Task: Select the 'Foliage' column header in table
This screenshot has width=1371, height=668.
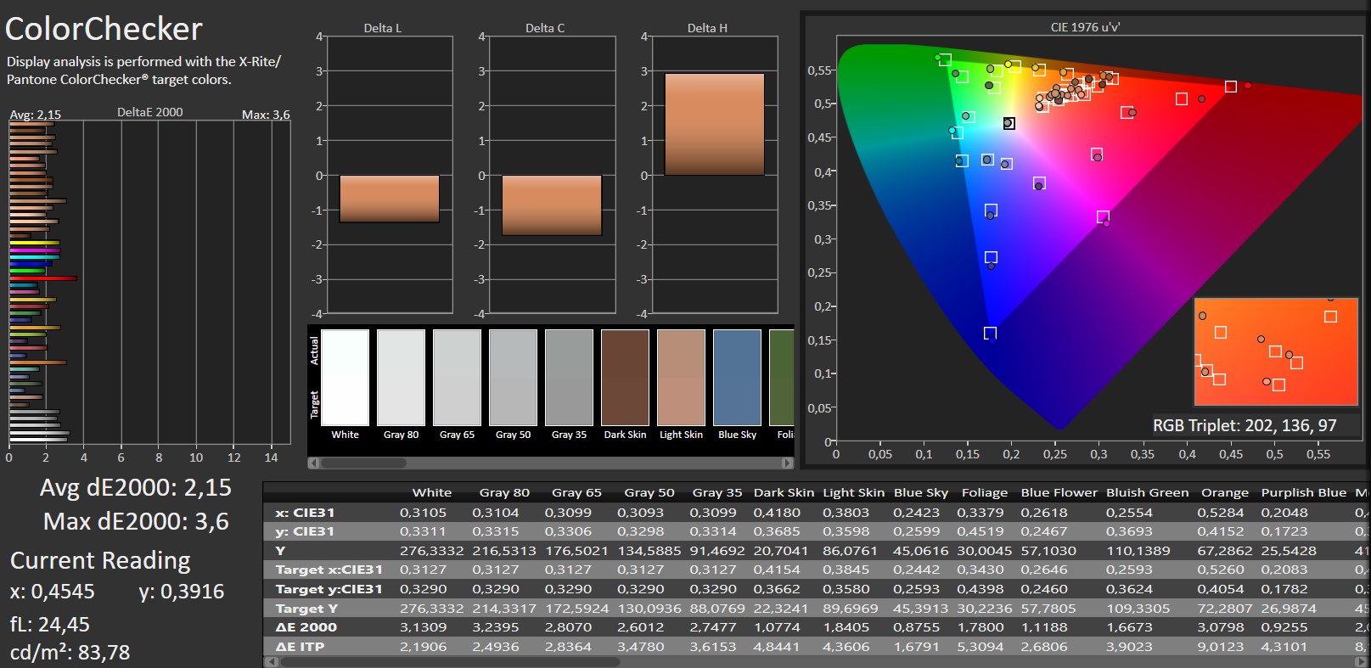Action: point(985,492)
